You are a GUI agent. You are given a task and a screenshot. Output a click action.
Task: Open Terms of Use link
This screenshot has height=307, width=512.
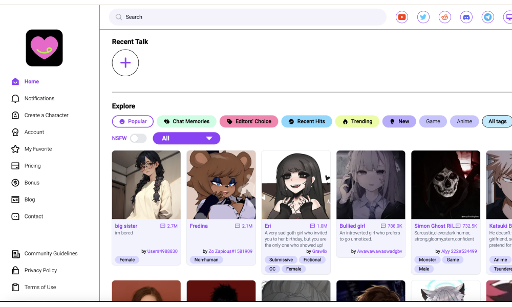tap(40, 287)
